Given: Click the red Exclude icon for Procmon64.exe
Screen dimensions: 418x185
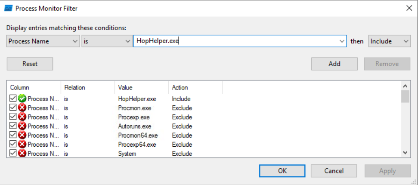Looking at the screenshot, I should (22, 136).
